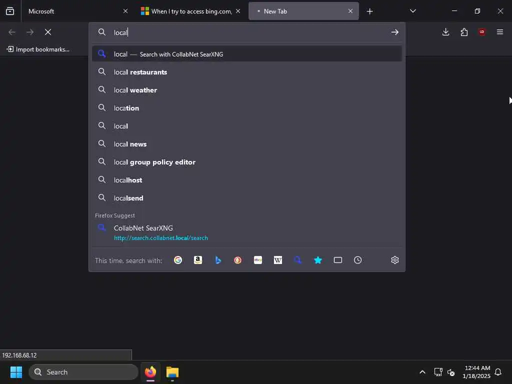Screen dimensions: 512x384
Task: Search history using the clock icon
Action: 358,260
